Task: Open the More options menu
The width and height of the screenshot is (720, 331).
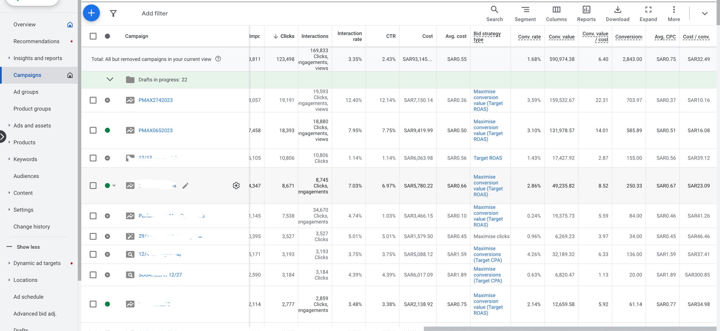Action: [x=674, y=14]
